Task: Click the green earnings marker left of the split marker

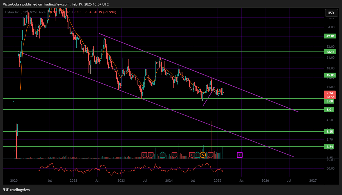Action: tap(197, 155)
